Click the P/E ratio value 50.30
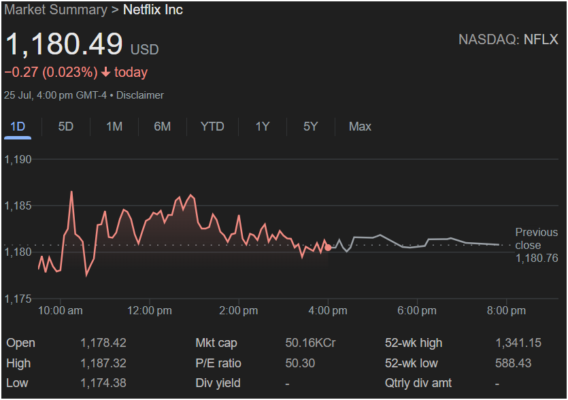 coord(300,363)
